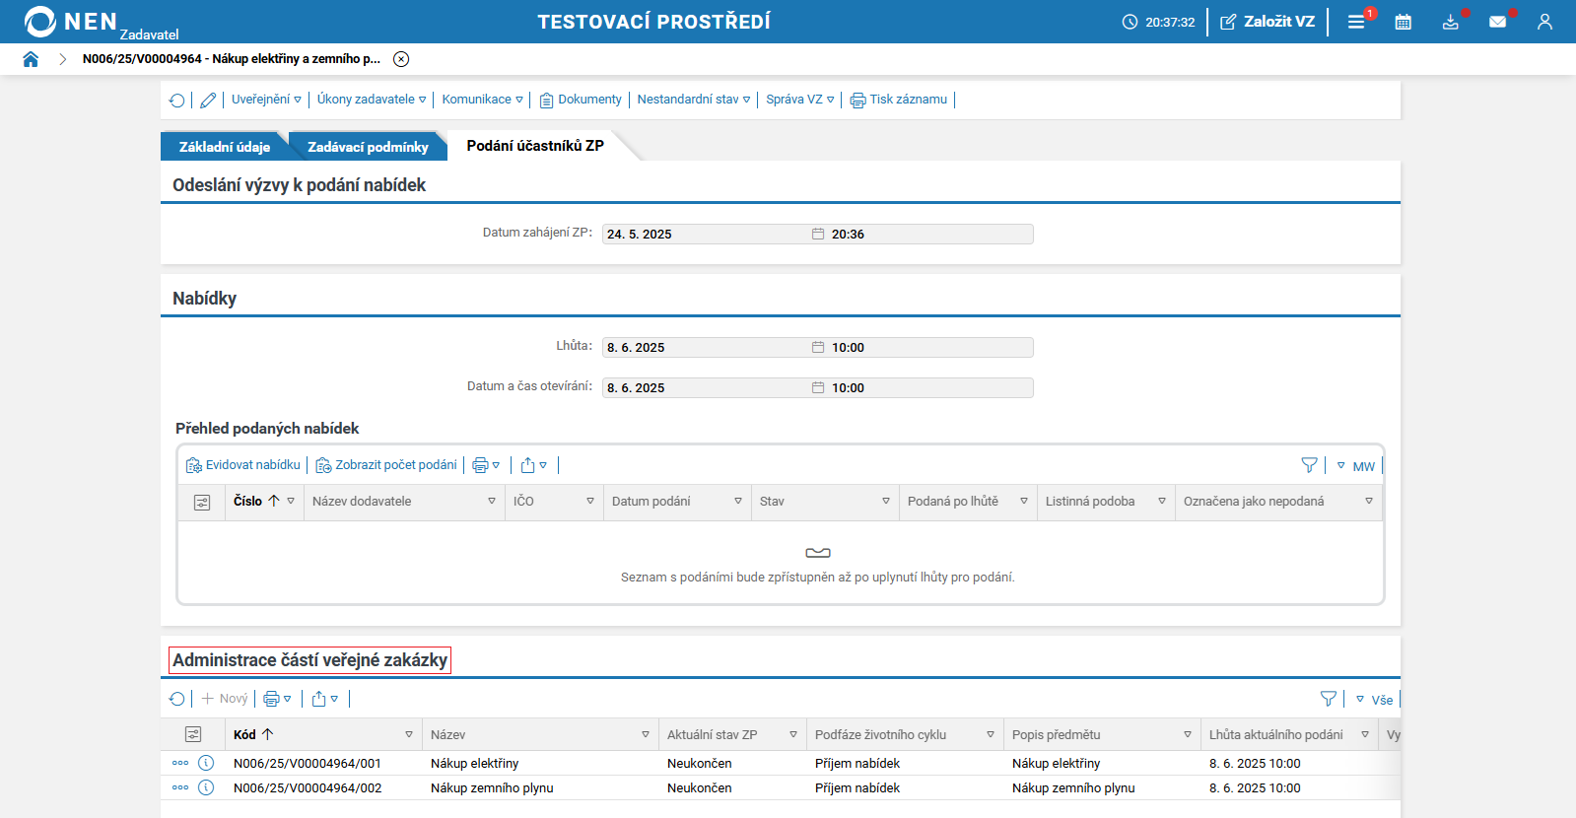Close the N006/25/V00004964 breadcrumb tab

[x=401, y=59]
